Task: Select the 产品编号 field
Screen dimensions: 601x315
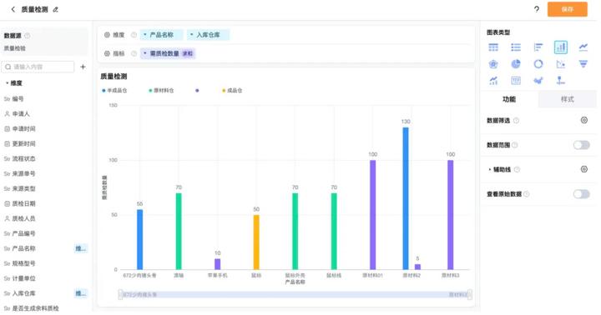Action: coord(23,233)
